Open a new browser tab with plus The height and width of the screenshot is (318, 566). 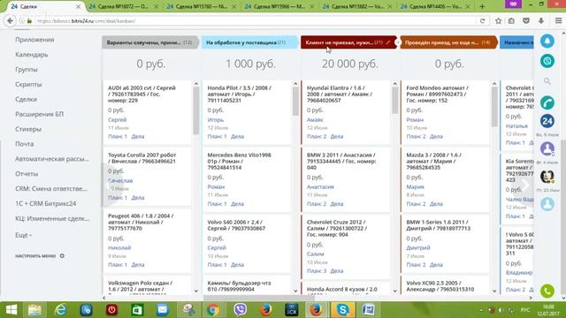tap(482, 6)
